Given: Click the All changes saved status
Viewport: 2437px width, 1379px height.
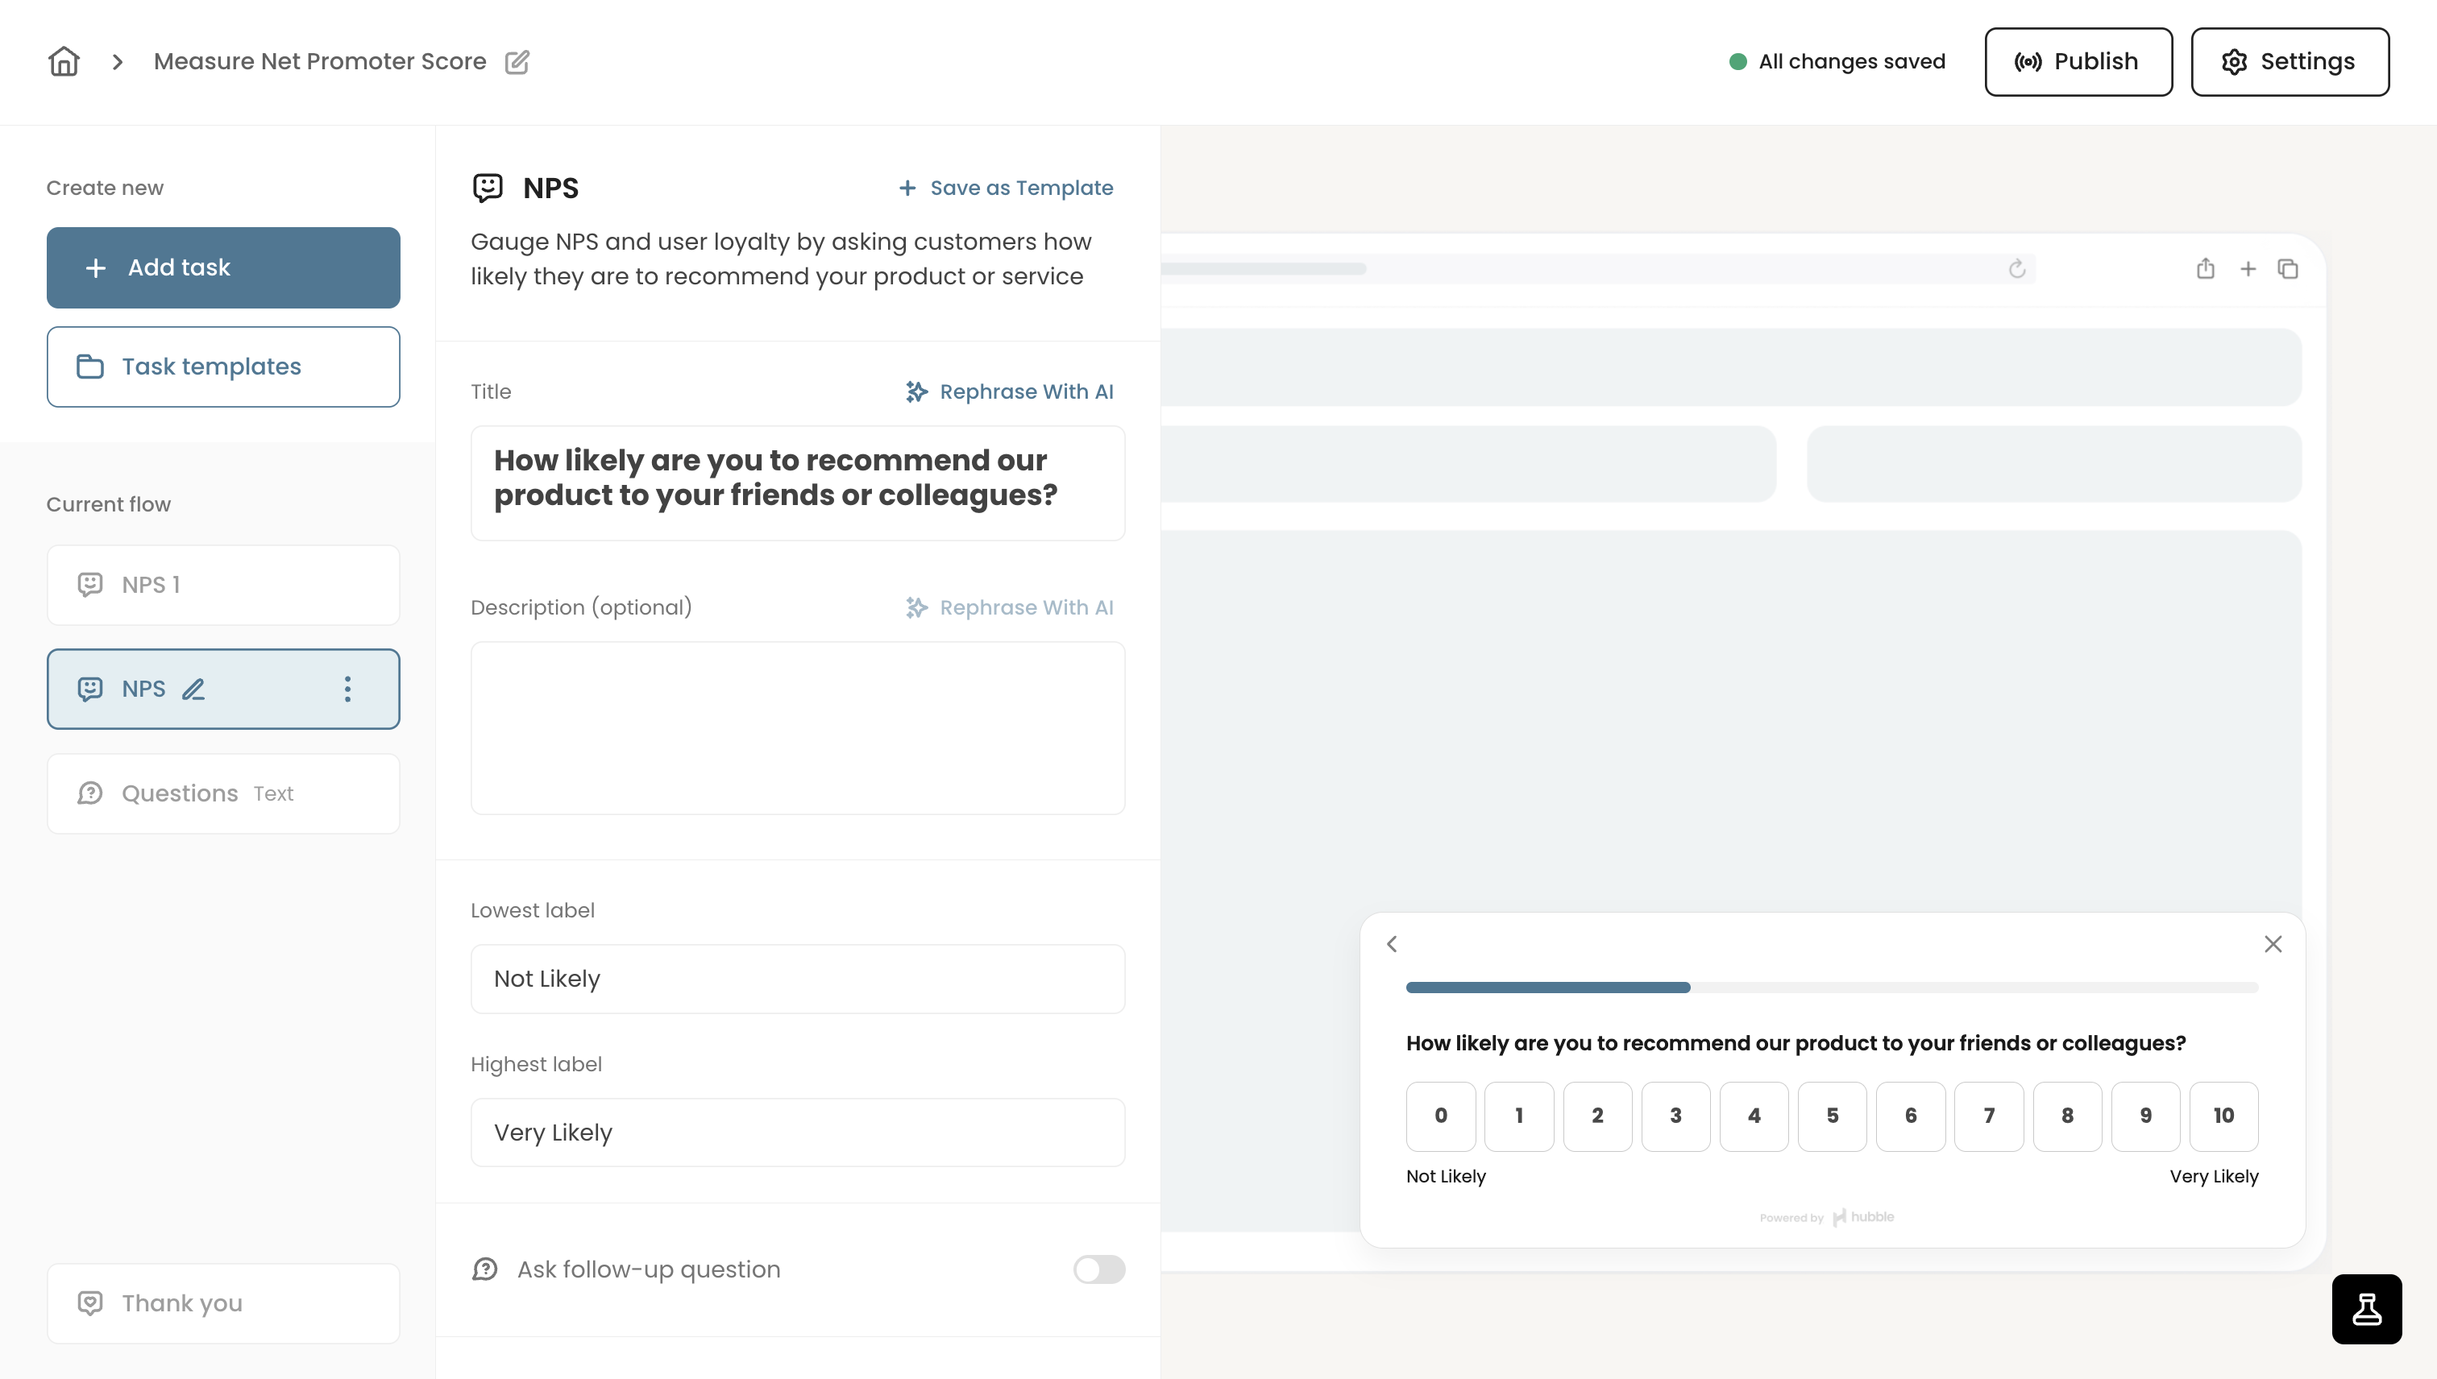Looking at the screenshot, I should pyautogui.click(x=1837, y=61).
